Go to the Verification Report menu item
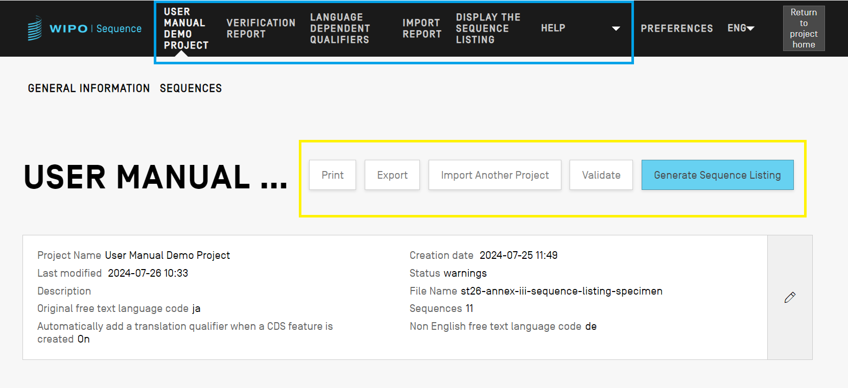 261,29
